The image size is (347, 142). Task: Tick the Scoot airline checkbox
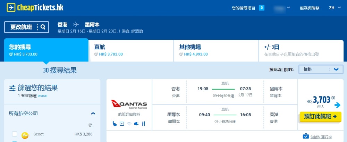[15, 134]
